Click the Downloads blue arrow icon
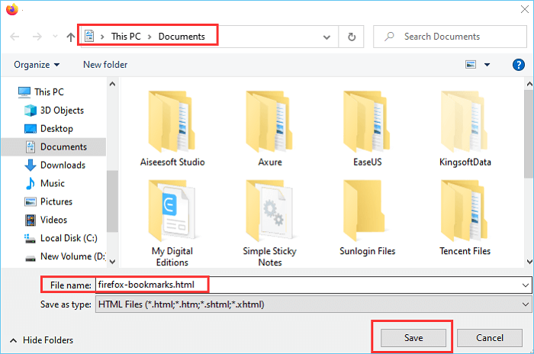This screenshot has width=534, height=354. coord(31,166)
